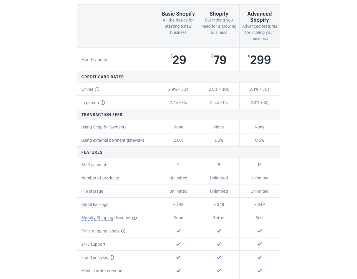
Task: Collapse the TRANSACTION FEES section header
Action: [x=102, y=115]
